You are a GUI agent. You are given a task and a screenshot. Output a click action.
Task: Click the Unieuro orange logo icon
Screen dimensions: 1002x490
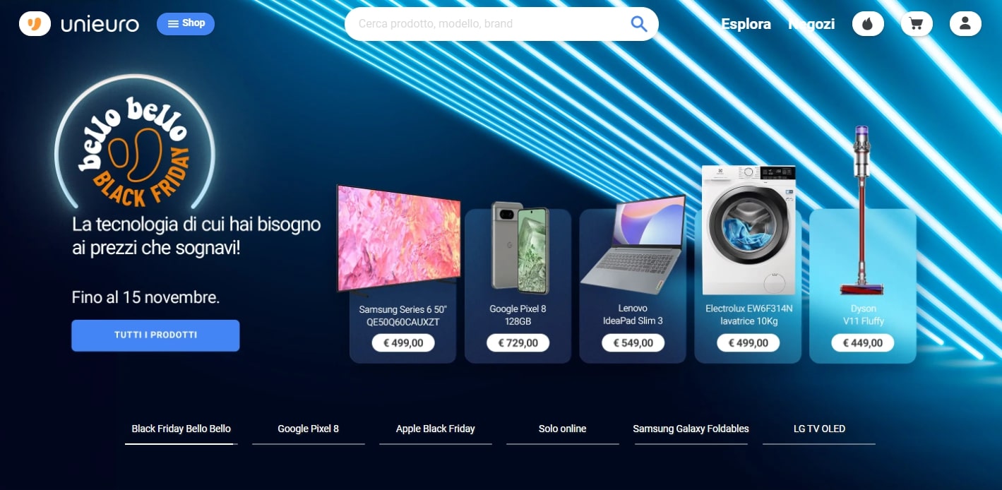pyautogui.click(x=35, y=24)
